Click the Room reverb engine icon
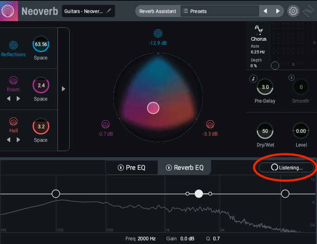 click(13, 80)
